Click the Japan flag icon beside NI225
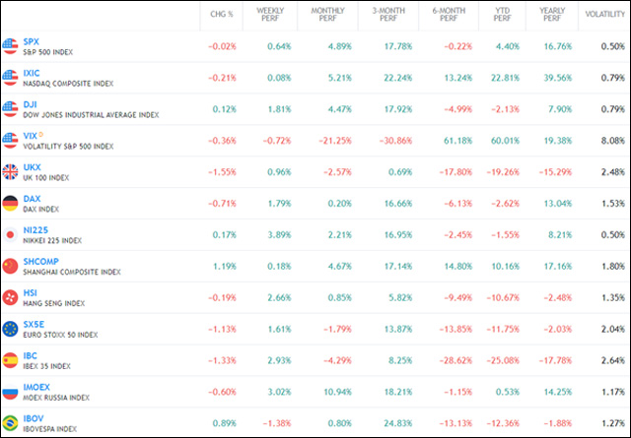 click(12, 235)
